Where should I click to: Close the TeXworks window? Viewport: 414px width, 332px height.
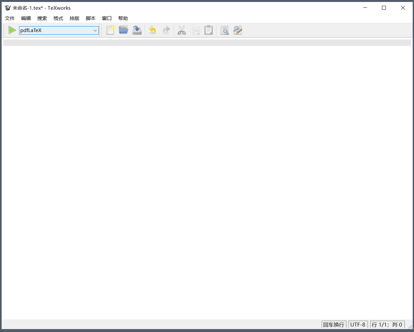coord(403,8)
